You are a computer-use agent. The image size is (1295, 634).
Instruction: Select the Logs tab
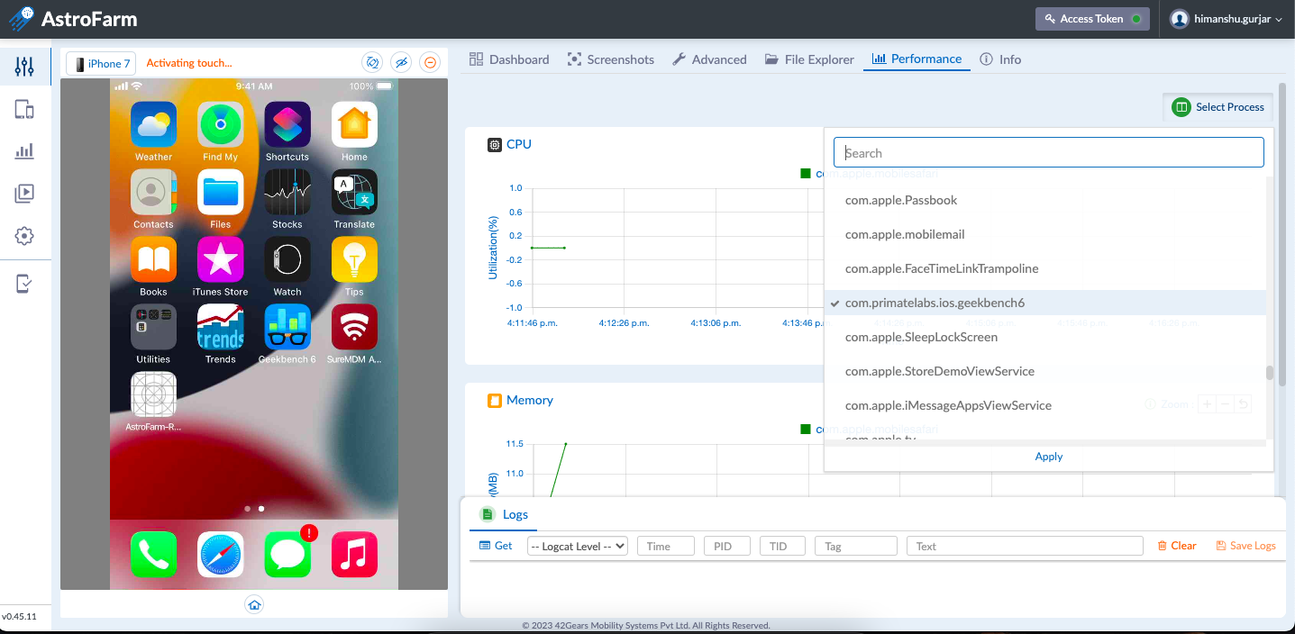tap(504, 514)
